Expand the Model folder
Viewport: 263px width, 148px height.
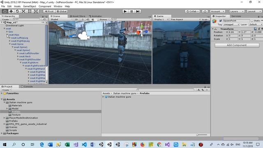pos(7,109)
